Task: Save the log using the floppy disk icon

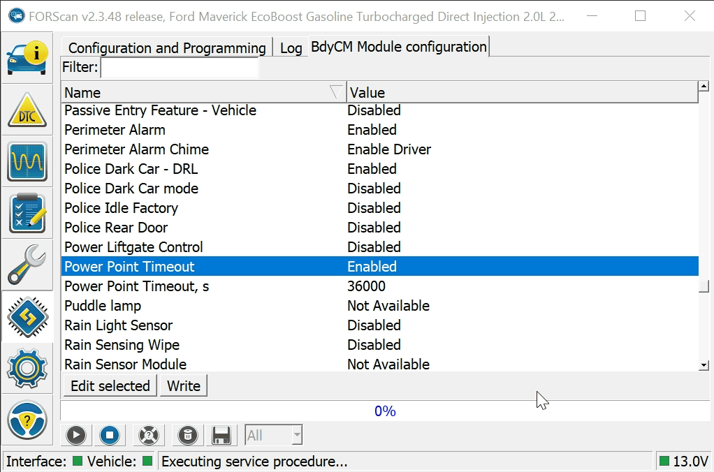Action: tap(221, 435)
